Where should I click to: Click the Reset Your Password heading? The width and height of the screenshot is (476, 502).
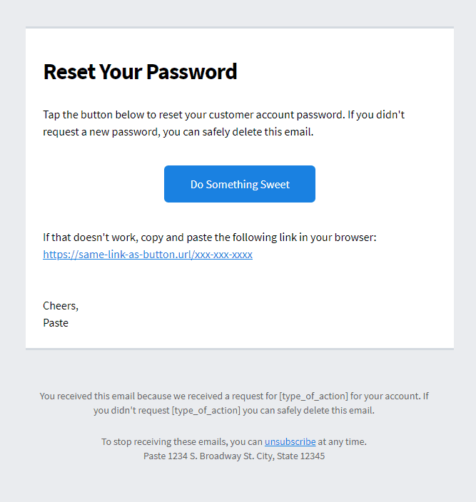pyautogui.click(x=141, y=71)
